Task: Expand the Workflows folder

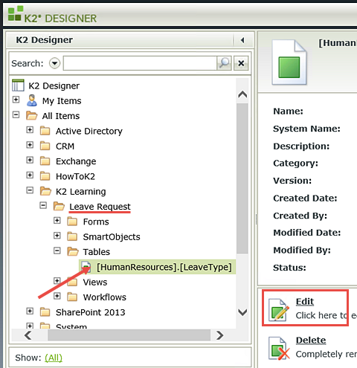Action: (57, 296)
